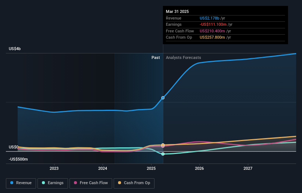Image resolution: width=302 pixels, height=193 pixels.
Task: Click the Cash From Op label in tooltip
Action: [179, 38]
